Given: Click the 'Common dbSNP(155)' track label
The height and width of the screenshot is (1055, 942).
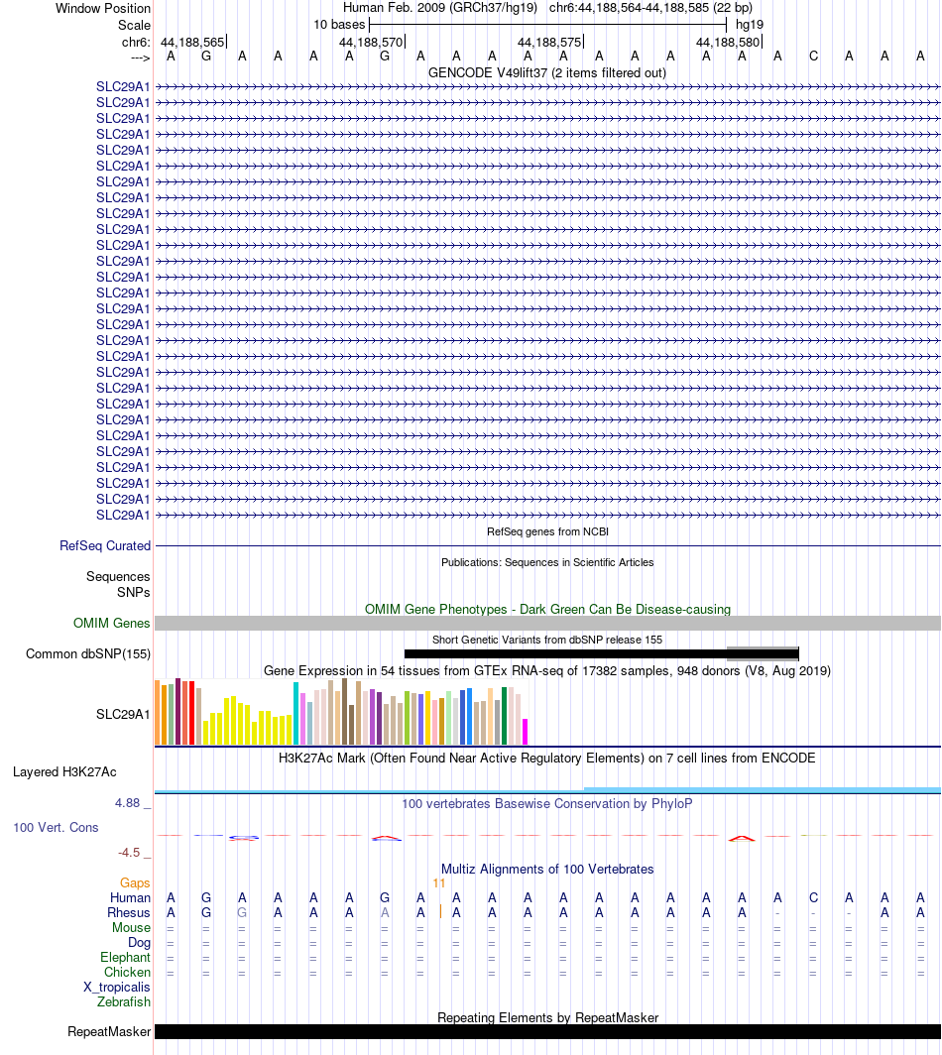Looking at the screenshot, I should click(x=88, y=654).
